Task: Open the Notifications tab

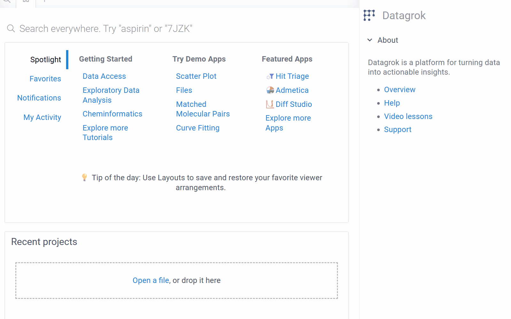Action: (x=39, y=98)
